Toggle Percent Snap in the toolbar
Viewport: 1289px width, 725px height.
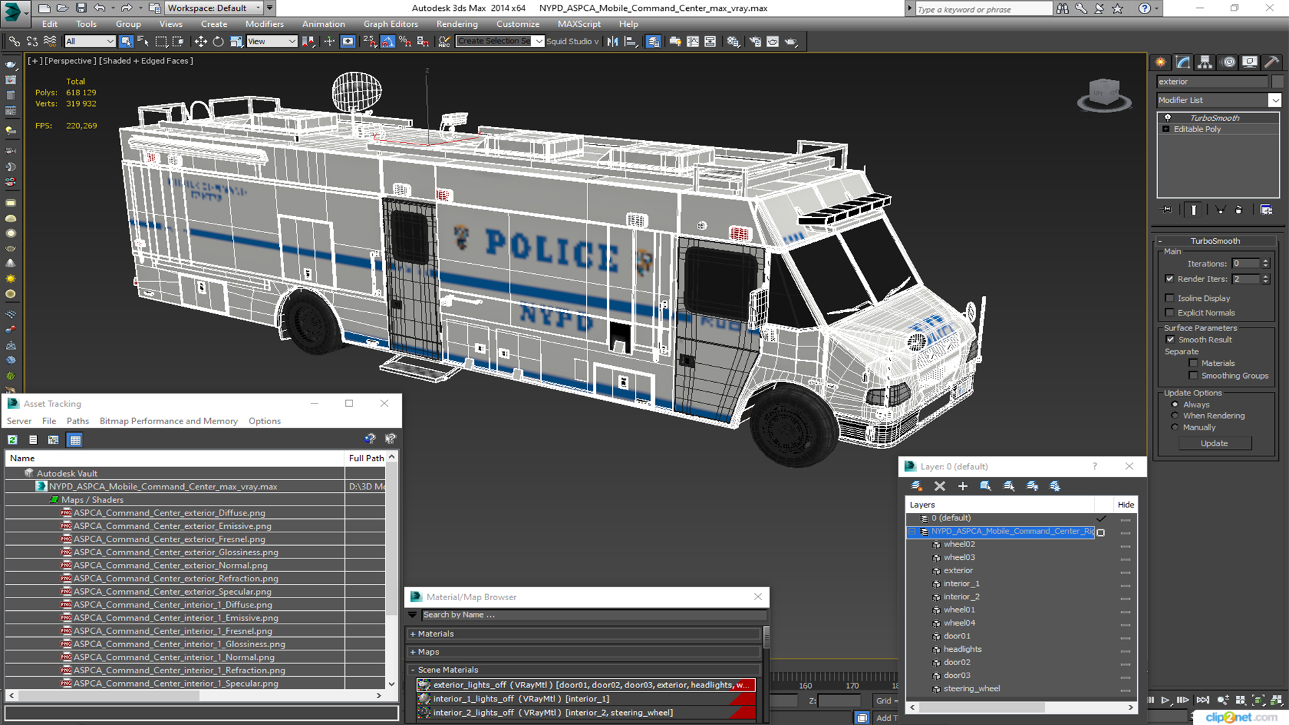405,42
